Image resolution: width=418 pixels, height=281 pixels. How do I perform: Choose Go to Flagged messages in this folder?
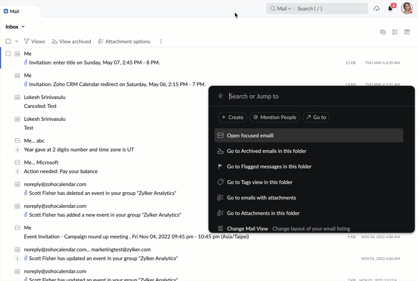pyautogui.click(x=269, y=167)
